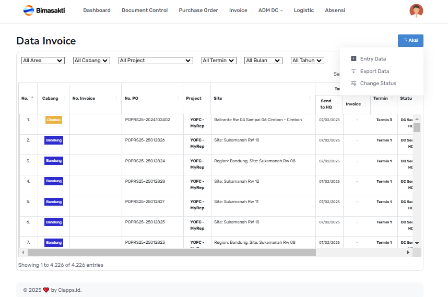
Task: Open the All Cabang dropdown
Action: pyautogui.click(x=91, y=61)
